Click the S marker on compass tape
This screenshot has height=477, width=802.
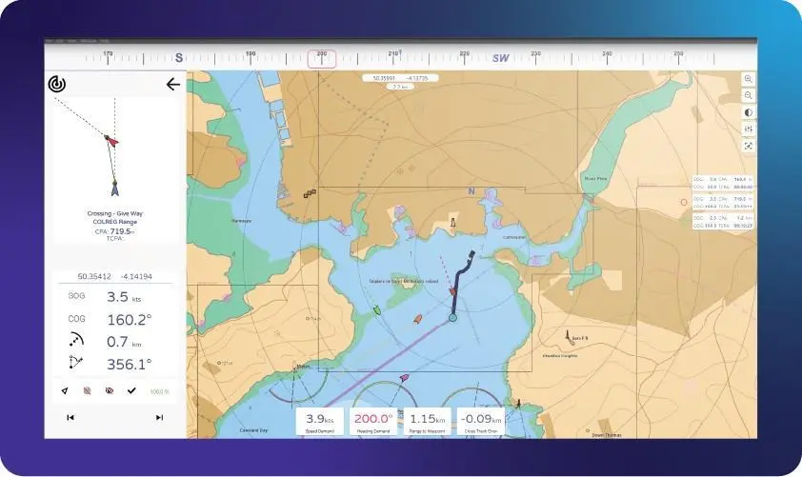pos(179,58)
